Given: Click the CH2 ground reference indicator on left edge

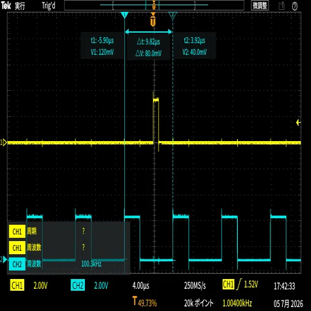Looking at the screenshot, I should tap(4, 259).
